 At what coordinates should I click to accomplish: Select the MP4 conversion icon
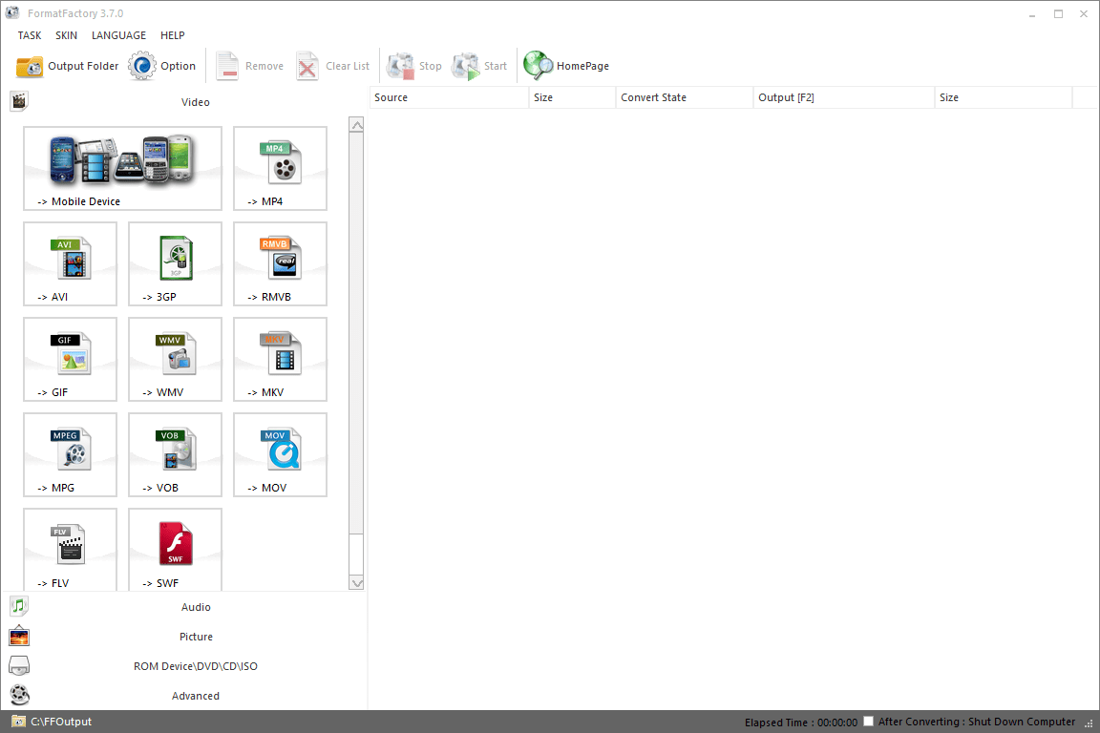(x=280, y=169)
